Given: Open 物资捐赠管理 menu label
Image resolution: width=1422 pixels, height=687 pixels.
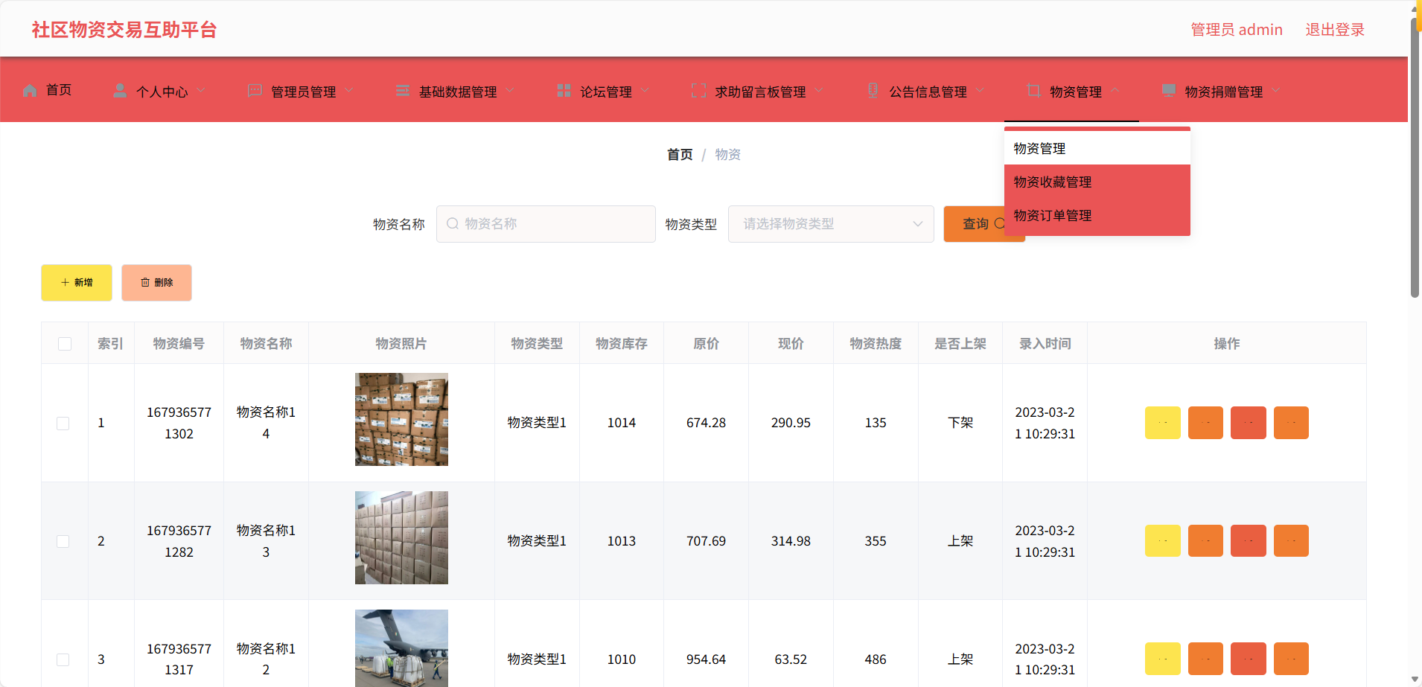Looking at the screenshot, I should click(1224, 92).
